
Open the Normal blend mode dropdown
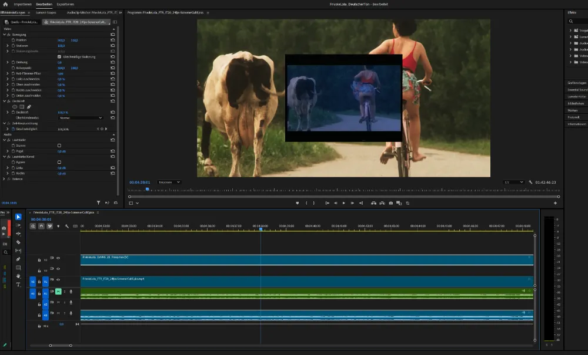pyautogui.click(x=80, y=118)
